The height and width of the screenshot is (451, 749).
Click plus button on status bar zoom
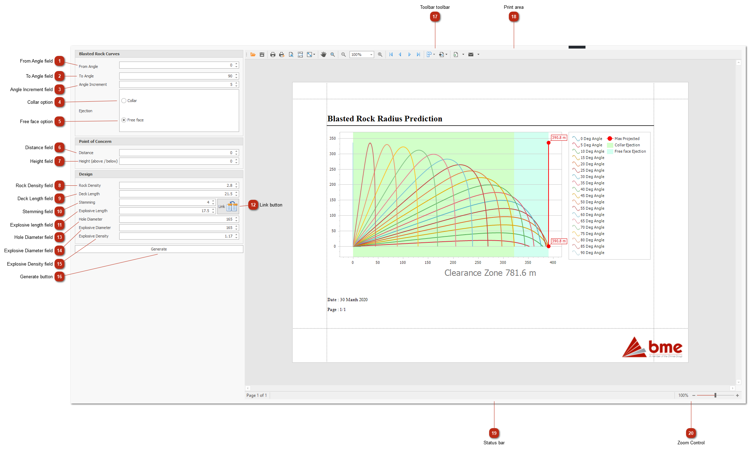737,395
